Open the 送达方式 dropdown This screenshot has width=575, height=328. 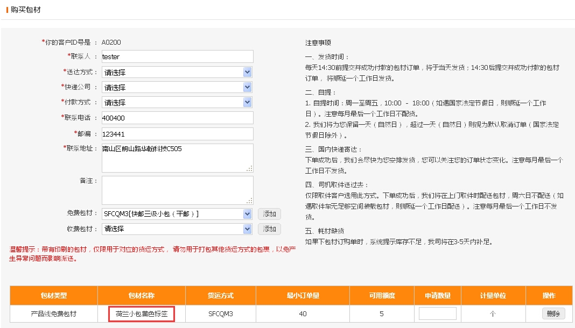coord(177,72)
